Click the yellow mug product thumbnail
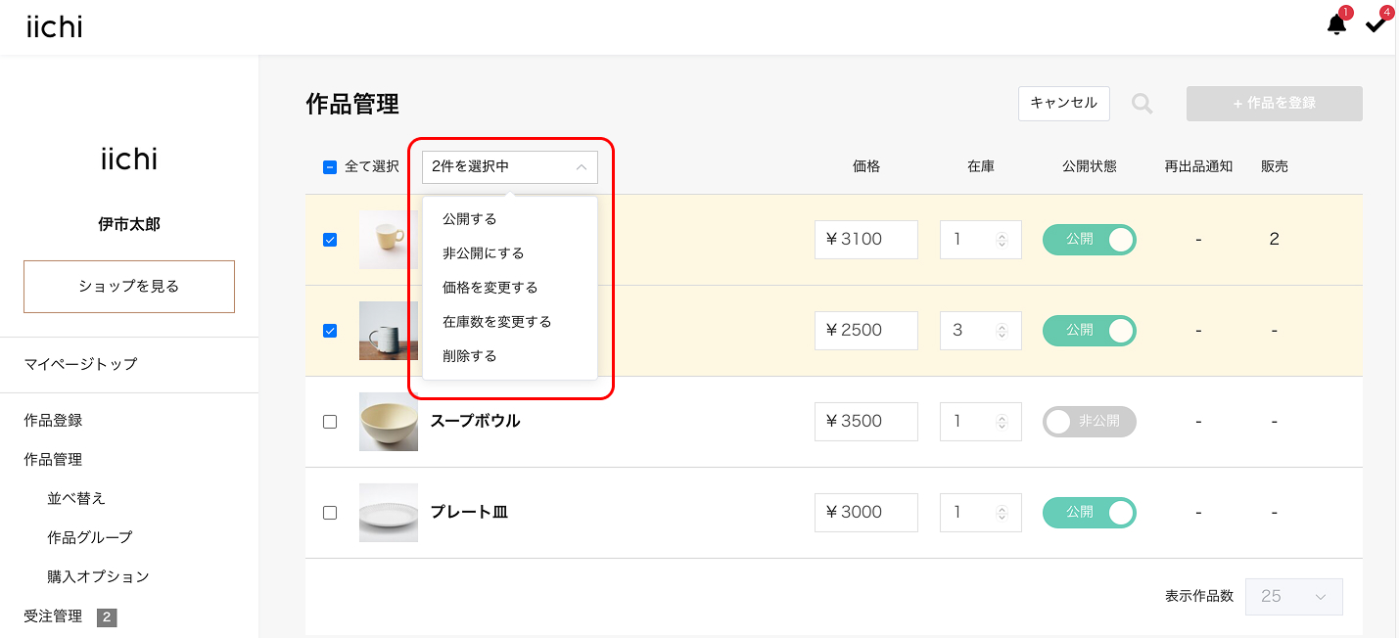 (x=389, y=240)
